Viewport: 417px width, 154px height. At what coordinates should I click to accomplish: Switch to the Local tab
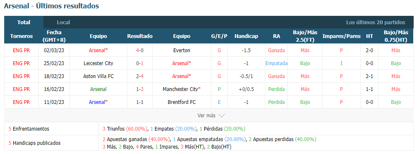point(63,22)
